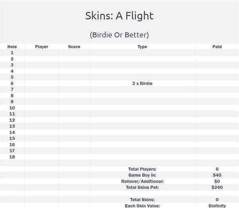Select hole 9 row number
The height and width of the screenshot is (208, 239).
tap(12, 102)
